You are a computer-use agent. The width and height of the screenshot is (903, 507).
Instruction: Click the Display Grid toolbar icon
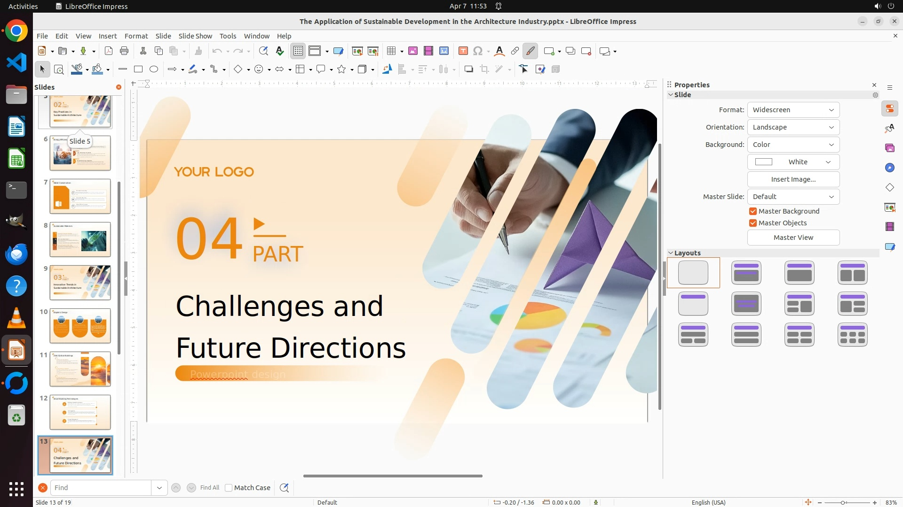(298, 51)
